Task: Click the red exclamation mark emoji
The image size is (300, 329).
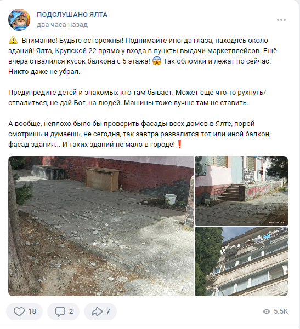Action: point(179,145)
